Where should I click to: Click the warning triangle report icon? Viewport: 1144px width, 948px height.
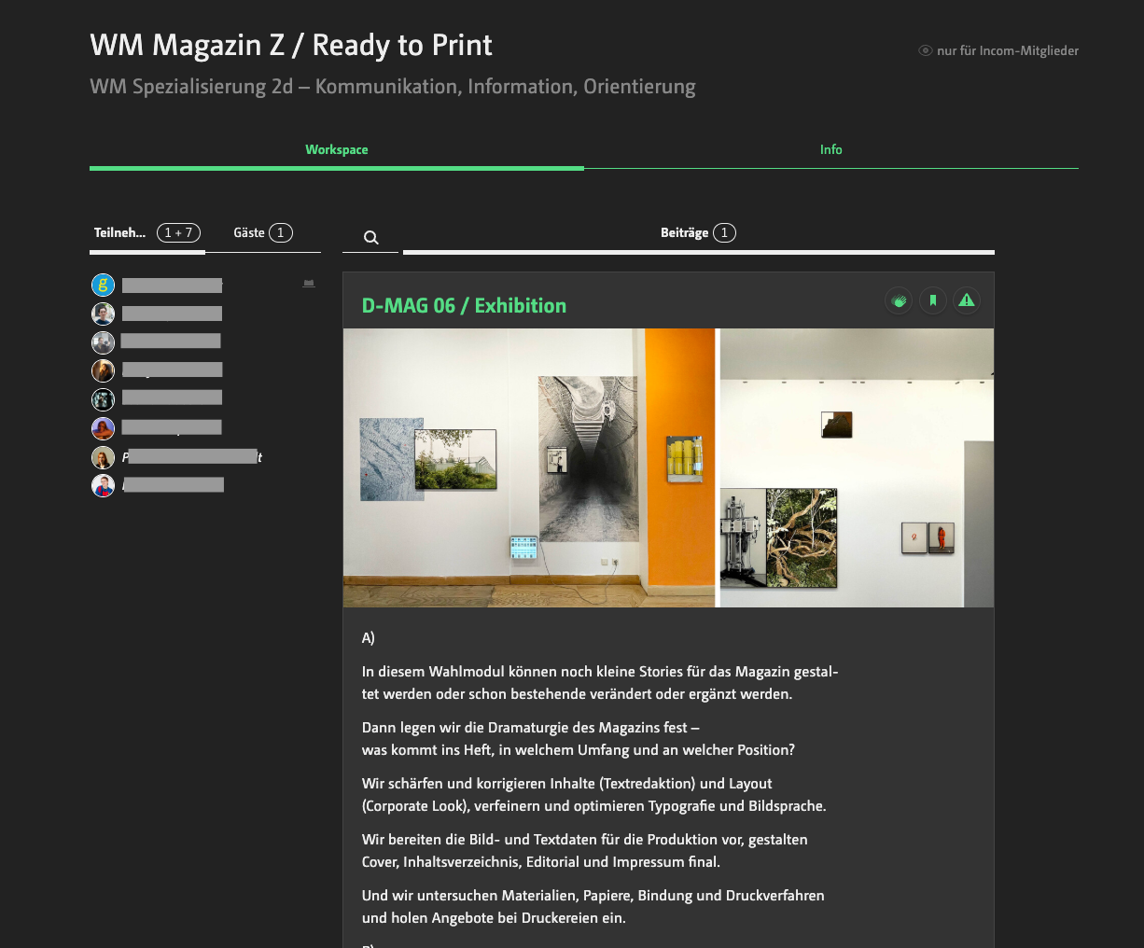[967, 300]
